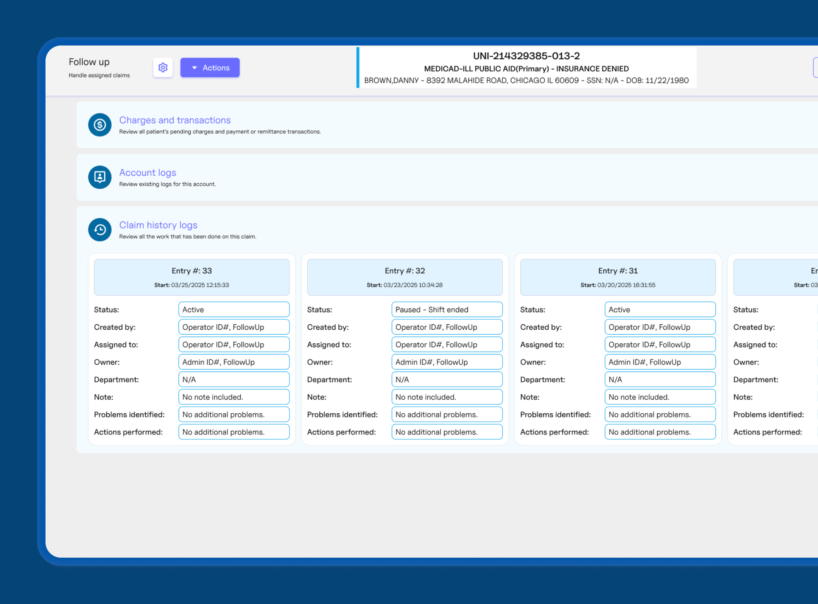Click Entry 33 Status field reading Active
The height and width of the screenshot is (604, 818).
tap(234, 309)
